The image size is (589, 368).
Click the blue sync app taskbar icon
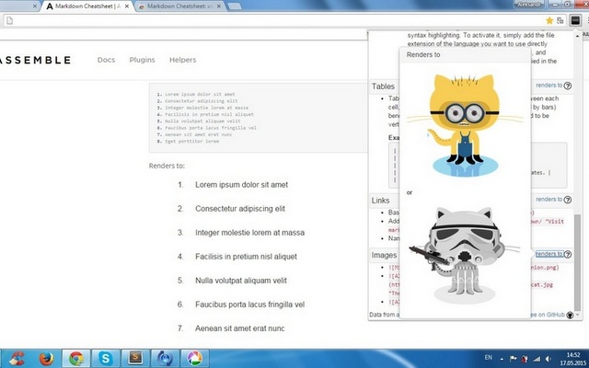(165, 358)
